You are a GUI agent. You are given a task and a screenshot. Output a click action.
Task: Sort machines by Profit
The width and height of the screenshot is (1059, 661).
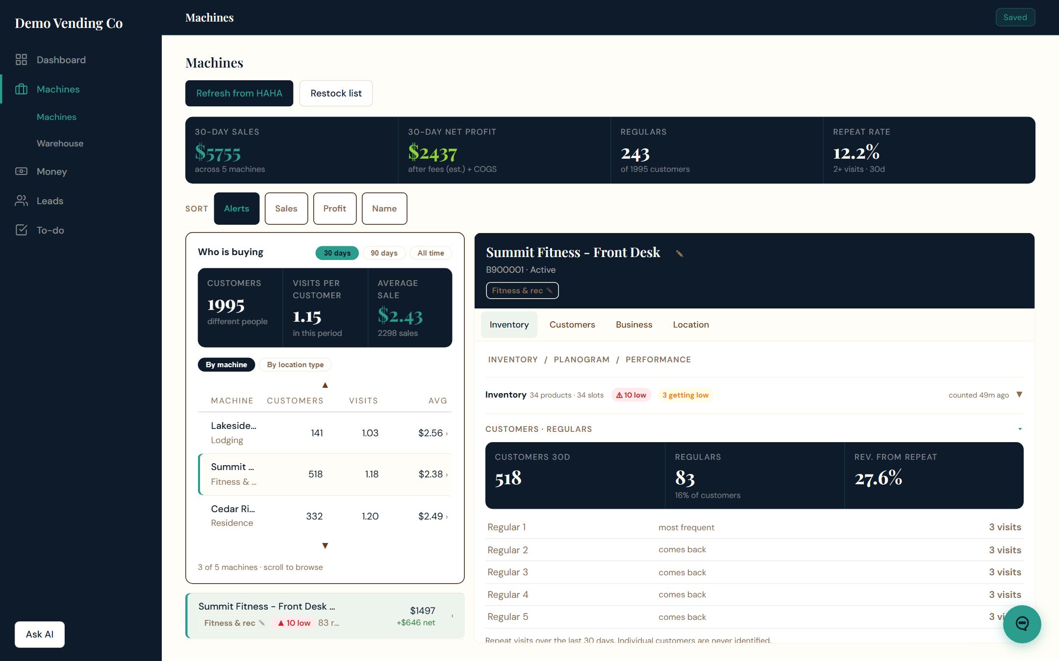tap(335, 209)
